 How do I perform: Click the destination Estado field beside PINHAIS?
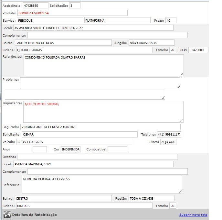(173, 206)
